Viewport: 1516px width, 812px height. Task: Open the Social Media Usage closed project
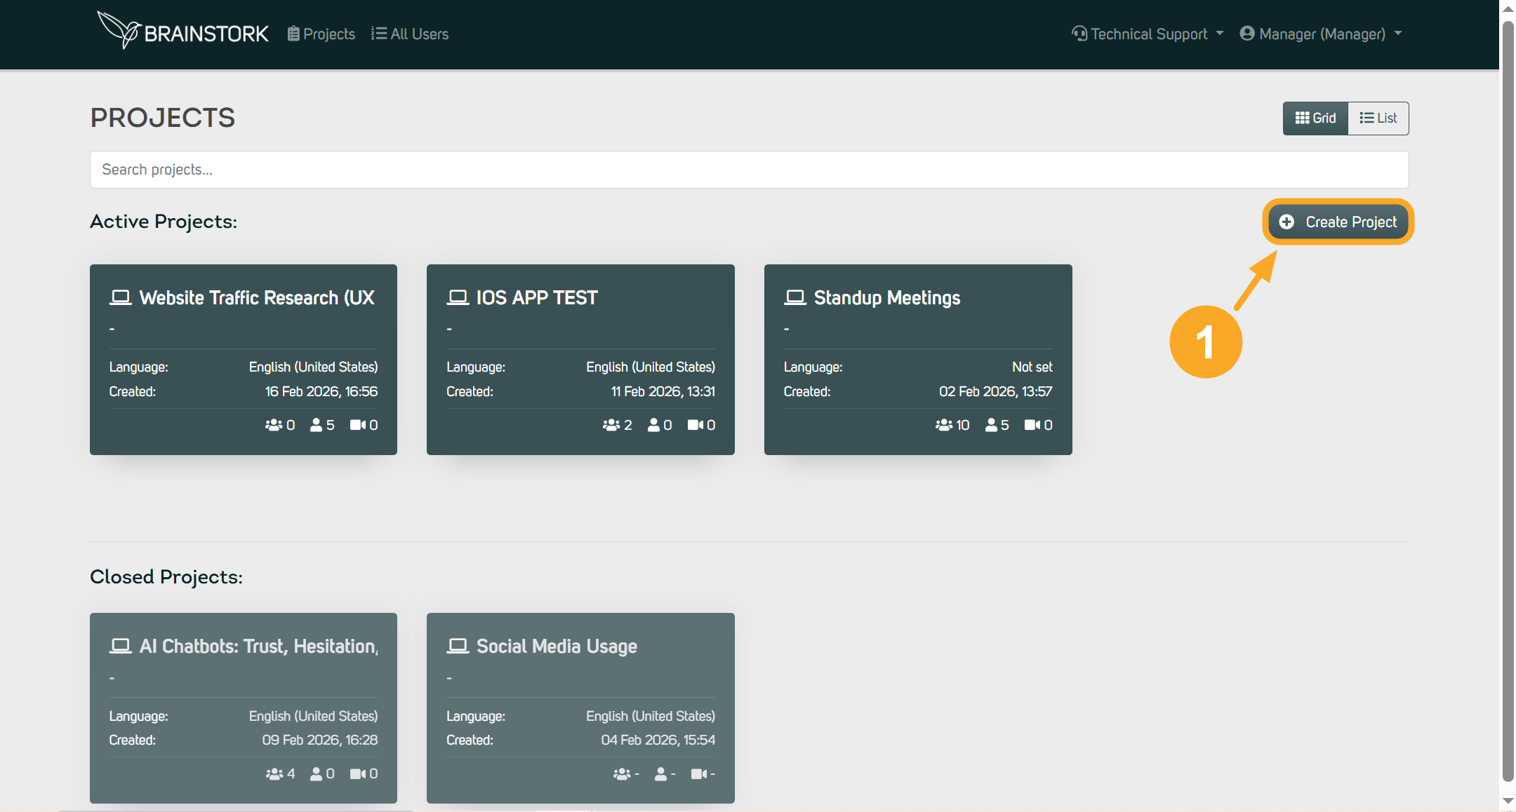point(557,646)
